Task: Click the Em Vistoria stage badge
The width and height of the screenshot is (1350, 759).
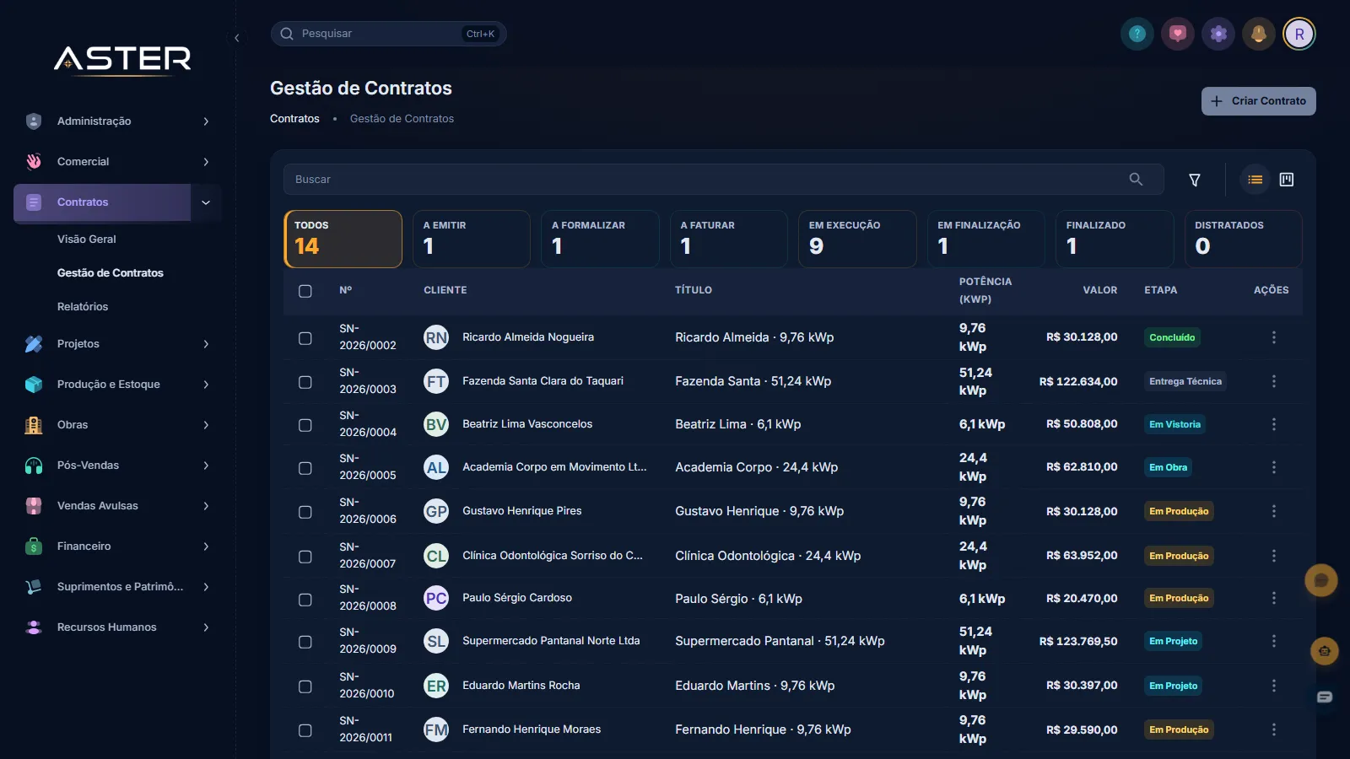Action: coord(1174,424)
